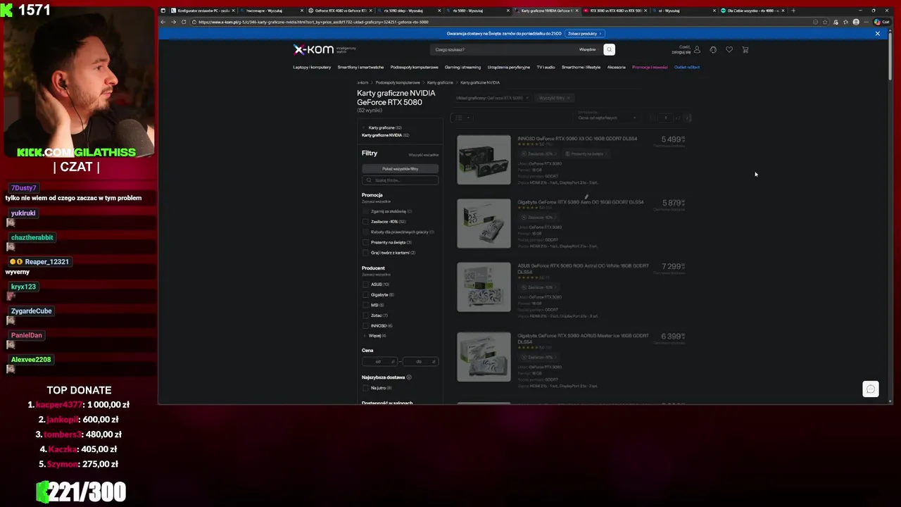Click Prezenty na święta badge on INNO3D card
901x507 pixels.
tap(585, 154)
